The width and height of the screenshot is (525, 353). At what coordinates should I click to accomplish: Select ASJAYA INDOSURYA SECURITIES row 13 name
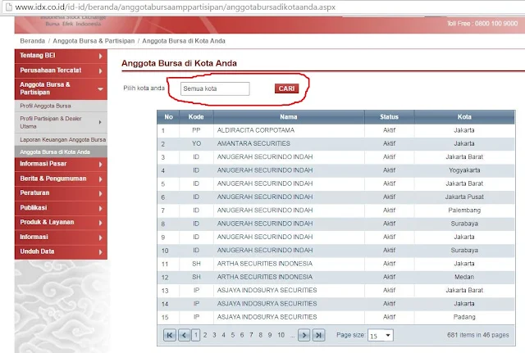[x=267, y=290]
